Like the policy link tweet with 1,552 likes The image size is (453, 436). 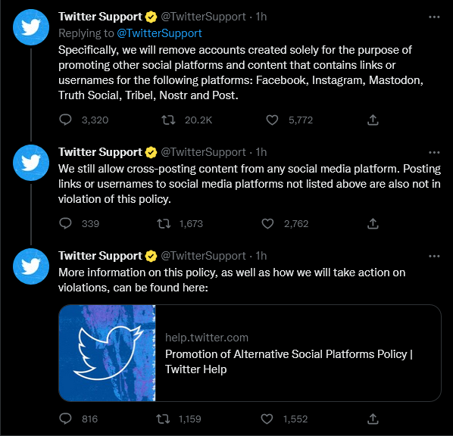[267, 419]
